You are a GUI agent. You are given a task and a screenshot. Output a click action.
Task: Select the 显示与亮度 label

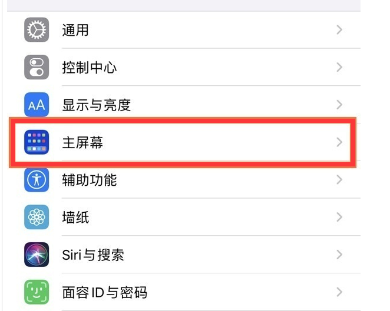click(97, 105)
